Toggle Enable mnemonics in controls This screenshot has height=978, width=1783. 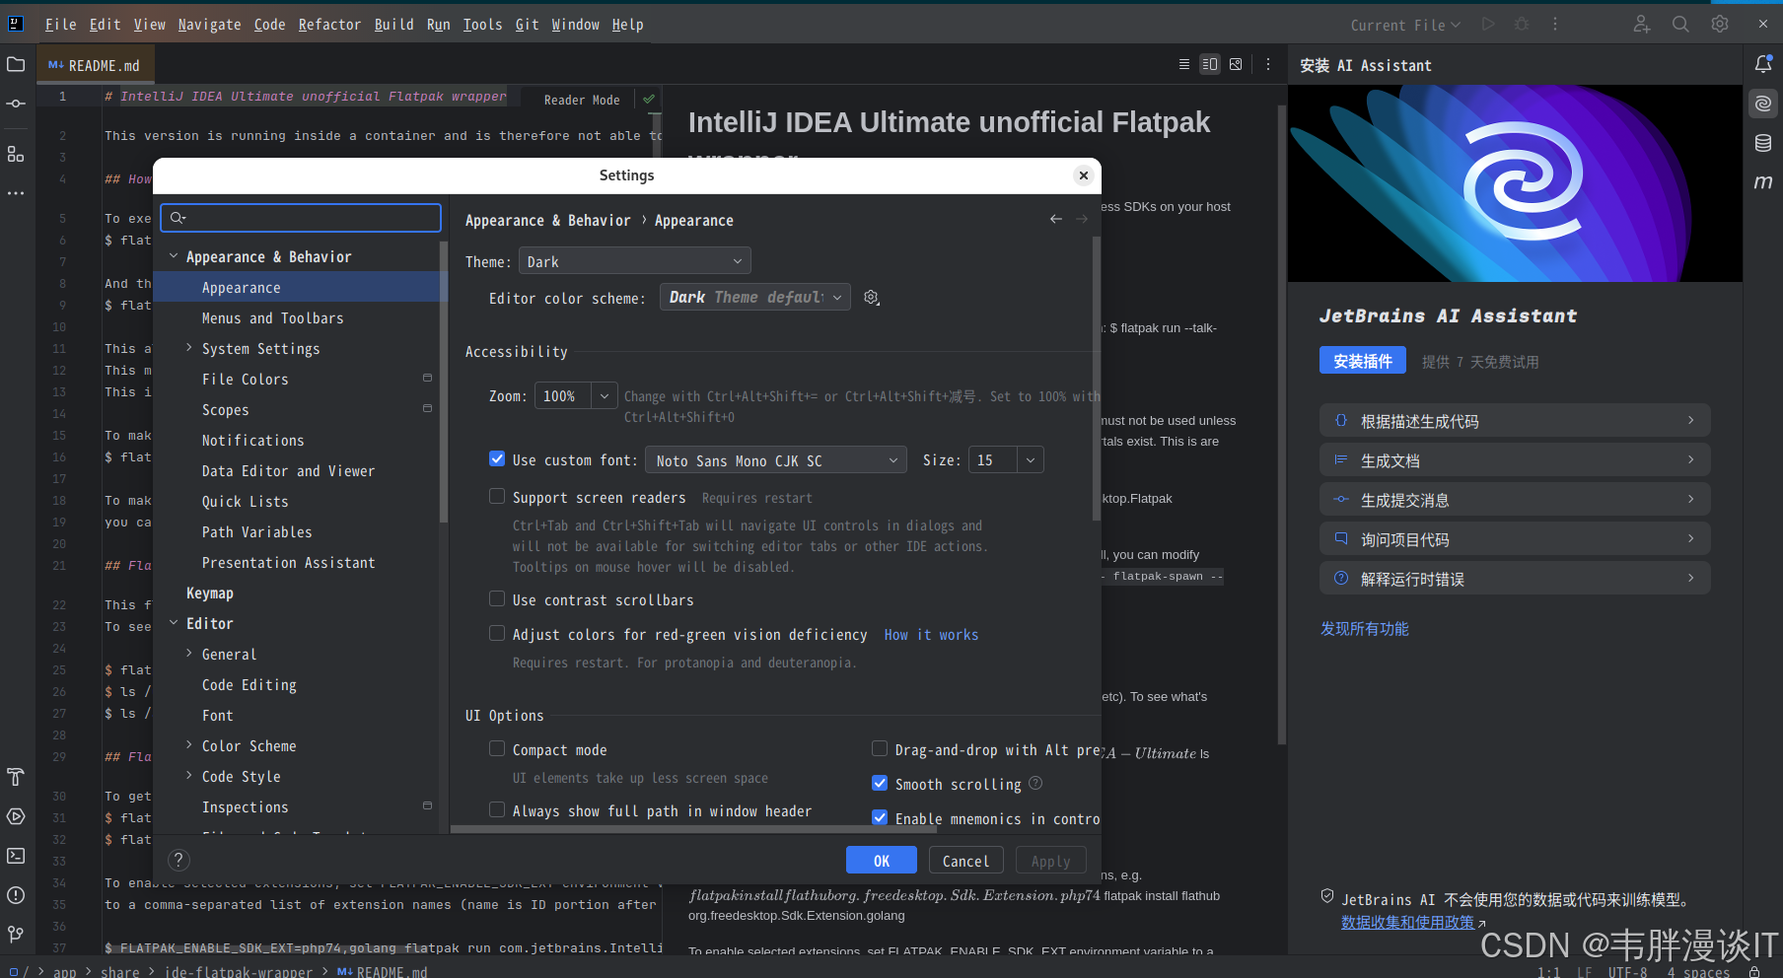click(x=880, y=817)
